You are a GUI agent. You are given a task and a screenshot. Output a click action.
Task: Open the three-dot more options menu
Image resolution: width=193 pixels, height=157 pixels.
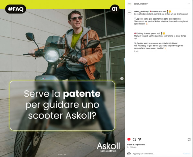[189, 4]
